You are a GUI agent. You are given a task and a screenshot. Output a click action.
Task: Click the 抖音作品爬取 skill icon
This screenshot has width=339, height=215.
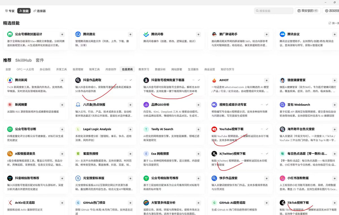point(78,80)
